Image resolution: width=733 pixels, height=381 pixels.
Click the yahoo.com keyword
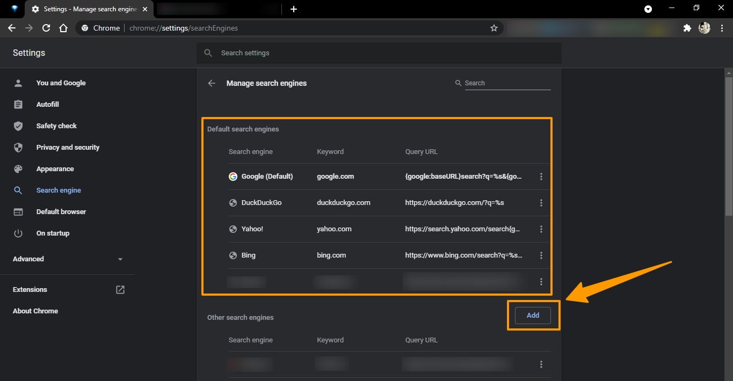334,229
